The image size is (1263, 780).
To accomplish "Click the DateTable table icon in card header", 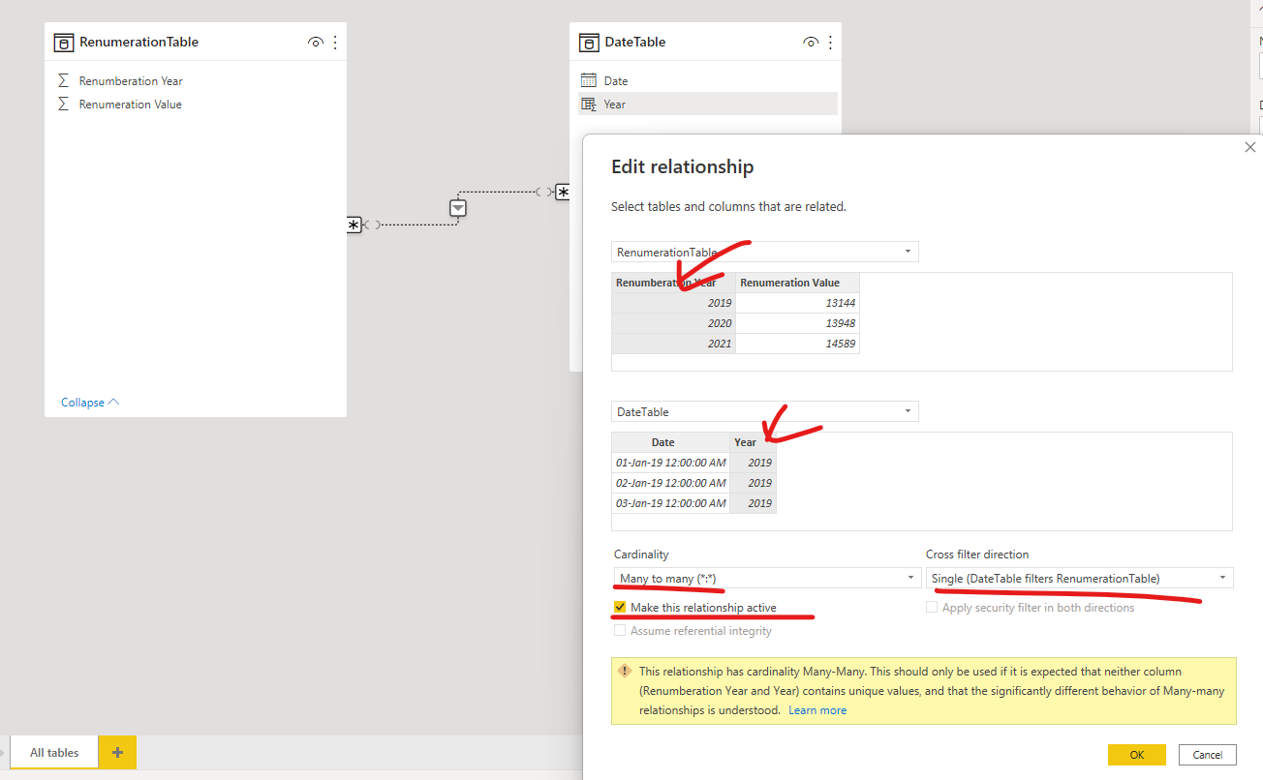I will point(589,43).
